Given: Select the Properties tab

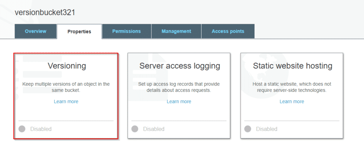Looking at the screenshot, I should [79, 31].
